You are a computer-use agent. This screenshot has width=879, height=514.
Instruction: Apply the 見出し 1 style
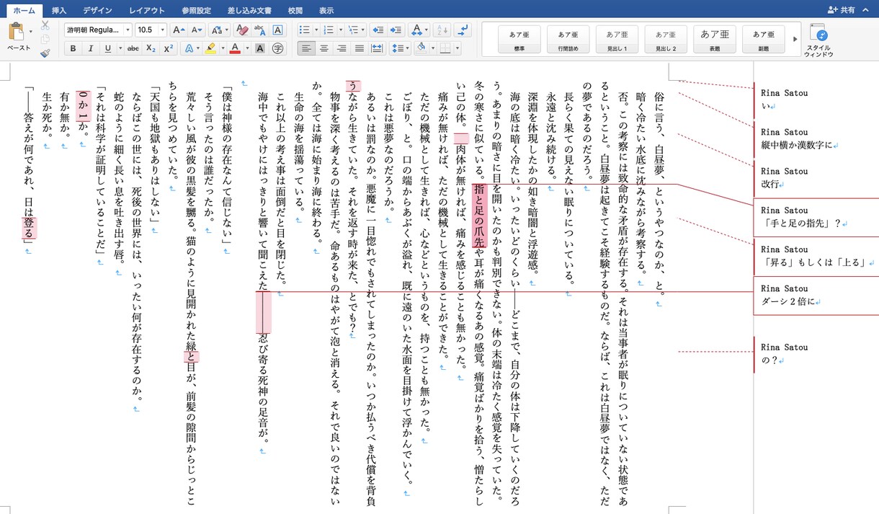(617, 39)
